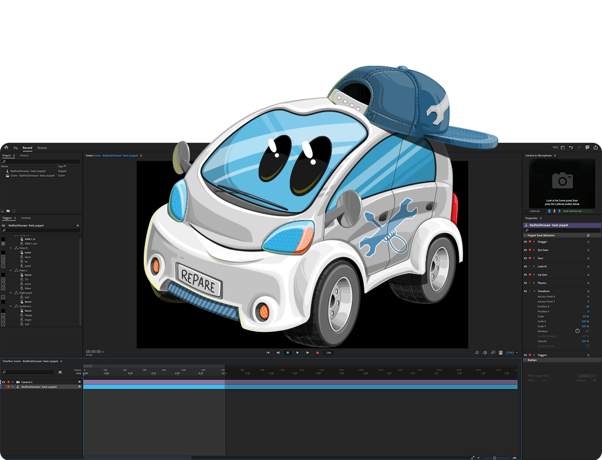Viewport: 602px width, 460px height.
Task: Check the Group Opacity checkbox
Action: pos(588,345)
